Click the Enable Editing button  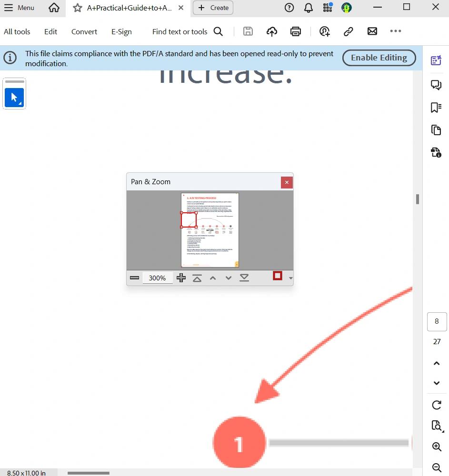[x=379, y=58]
